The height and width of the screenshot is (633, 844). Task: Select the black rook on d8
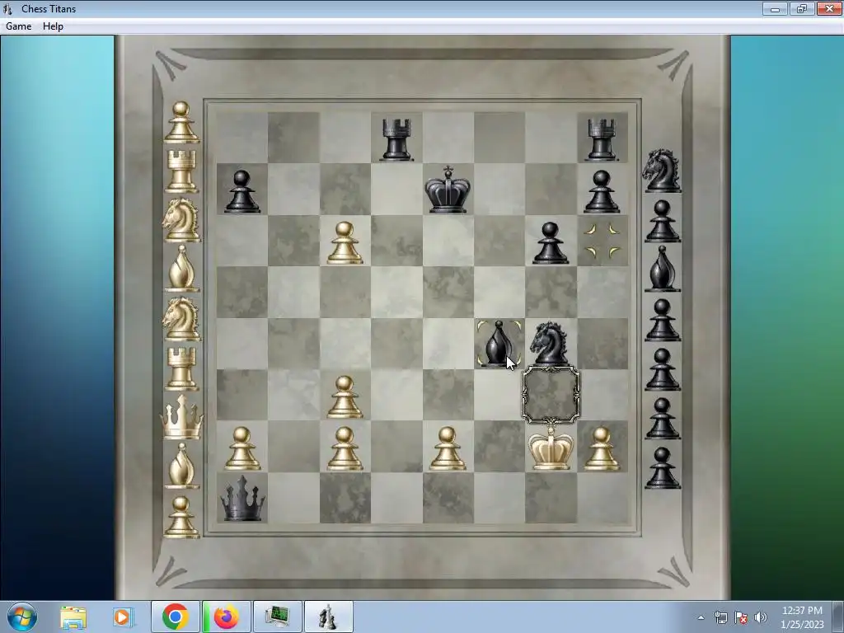pyautogui.click(x=396, y=140)
